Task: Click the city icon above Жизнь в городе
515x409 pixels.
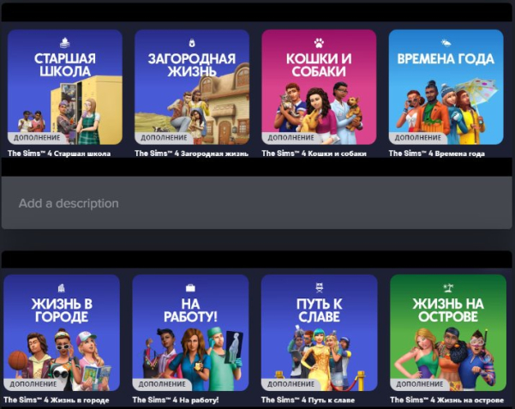Action: tap(63, 288)
